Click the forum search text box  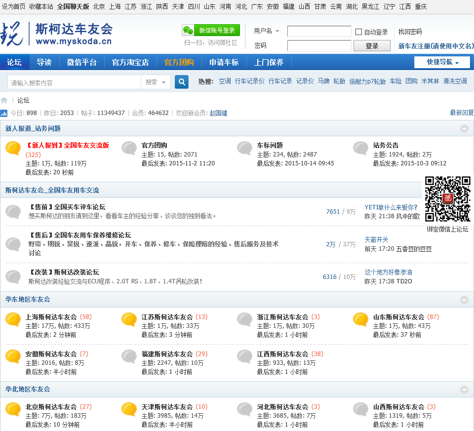pyautogui.click(x=75, y=82)
